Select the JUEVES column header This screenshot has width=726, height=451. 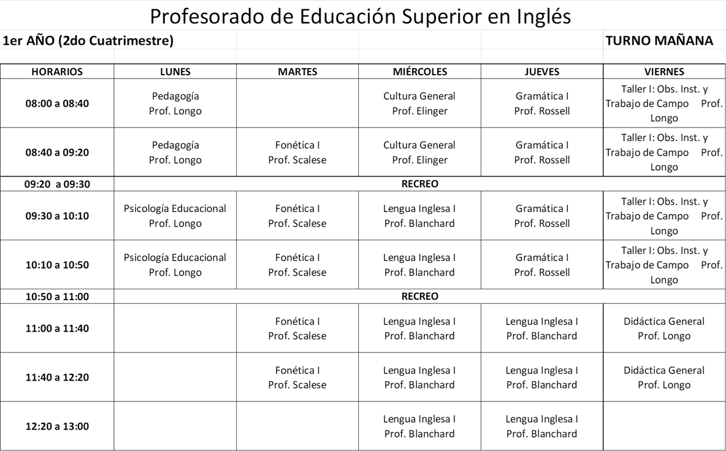coord(542,72)
